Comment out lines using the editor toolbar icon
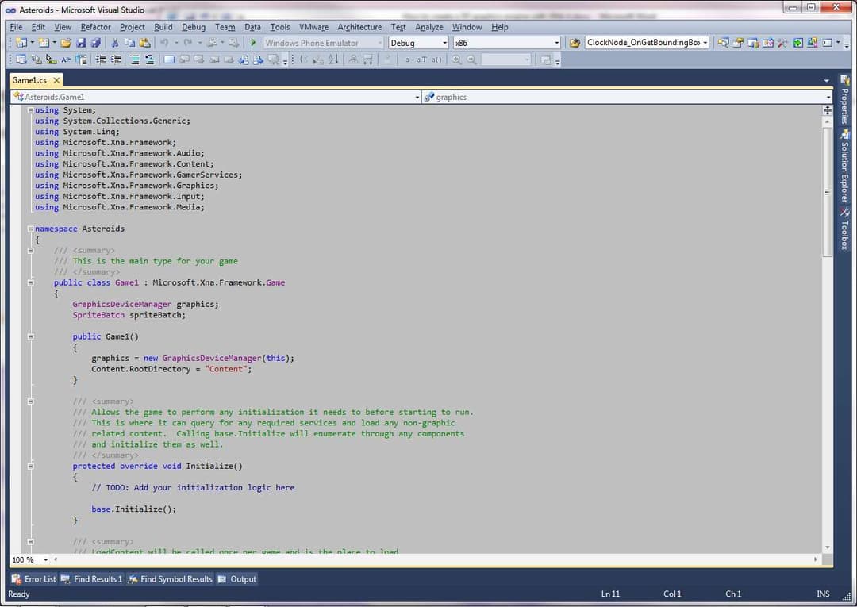The width and height of the screenshot is (857, 607). [x=133, y=59]
